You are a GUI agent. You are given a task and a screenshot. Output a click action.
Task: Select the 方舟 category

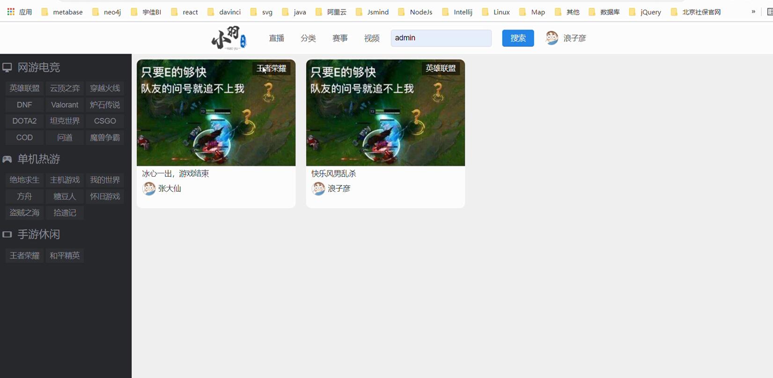click(x=25, y=196)
